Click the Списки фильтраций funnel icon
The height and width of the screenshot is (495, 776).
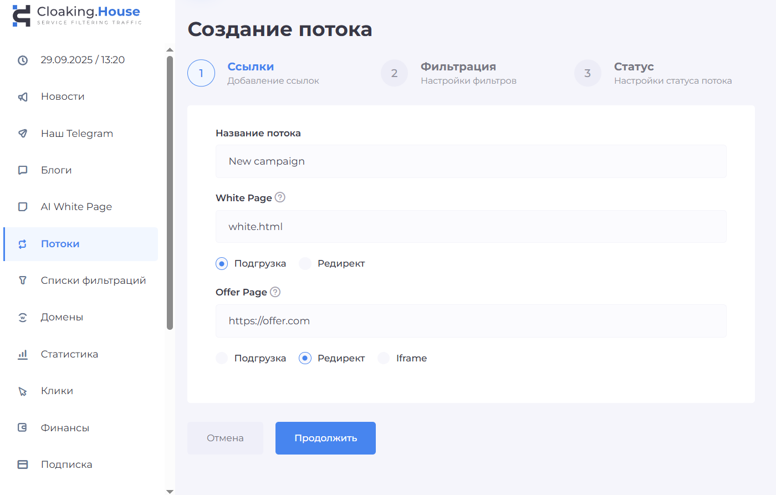click(x=23, y=280)
